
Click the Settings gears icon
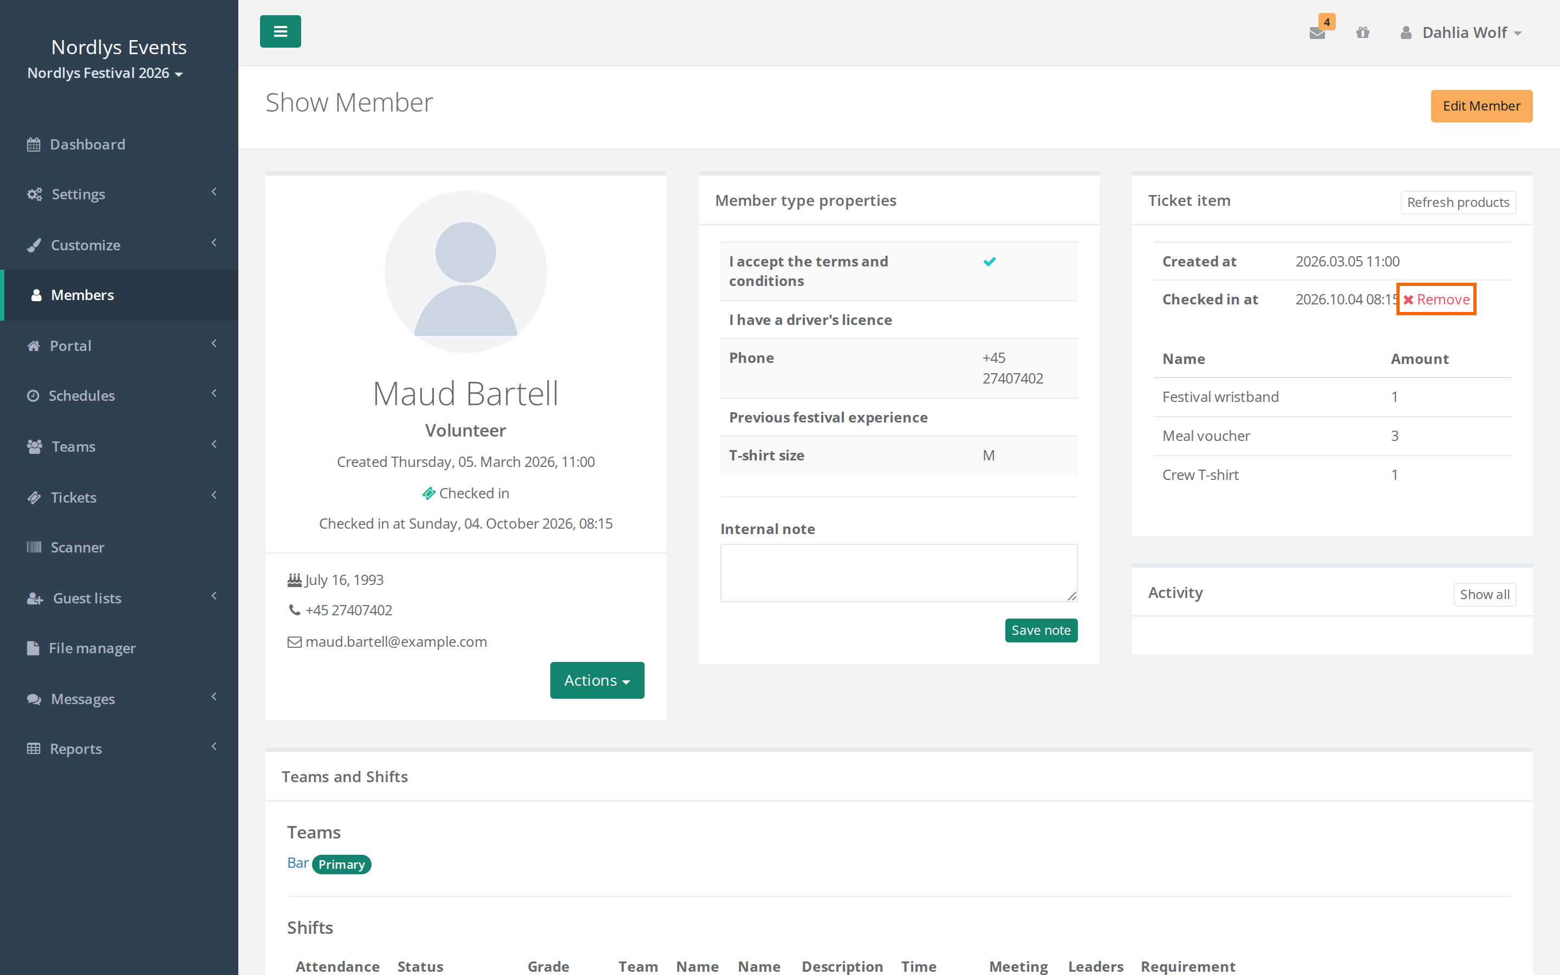tap(34, 194)
